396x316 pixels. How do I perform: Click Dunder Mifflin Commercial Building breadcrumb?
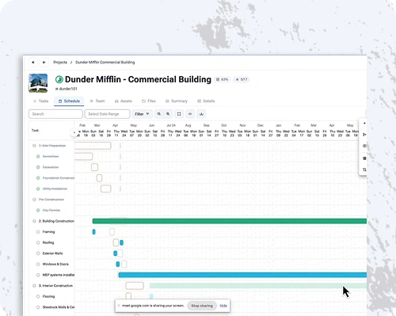click(105, 63)
